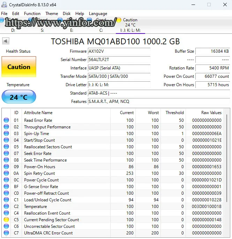
Task: Click the UltraDMA CRC Error Count name
Action: pyautogui.click(x=48, y=233)
